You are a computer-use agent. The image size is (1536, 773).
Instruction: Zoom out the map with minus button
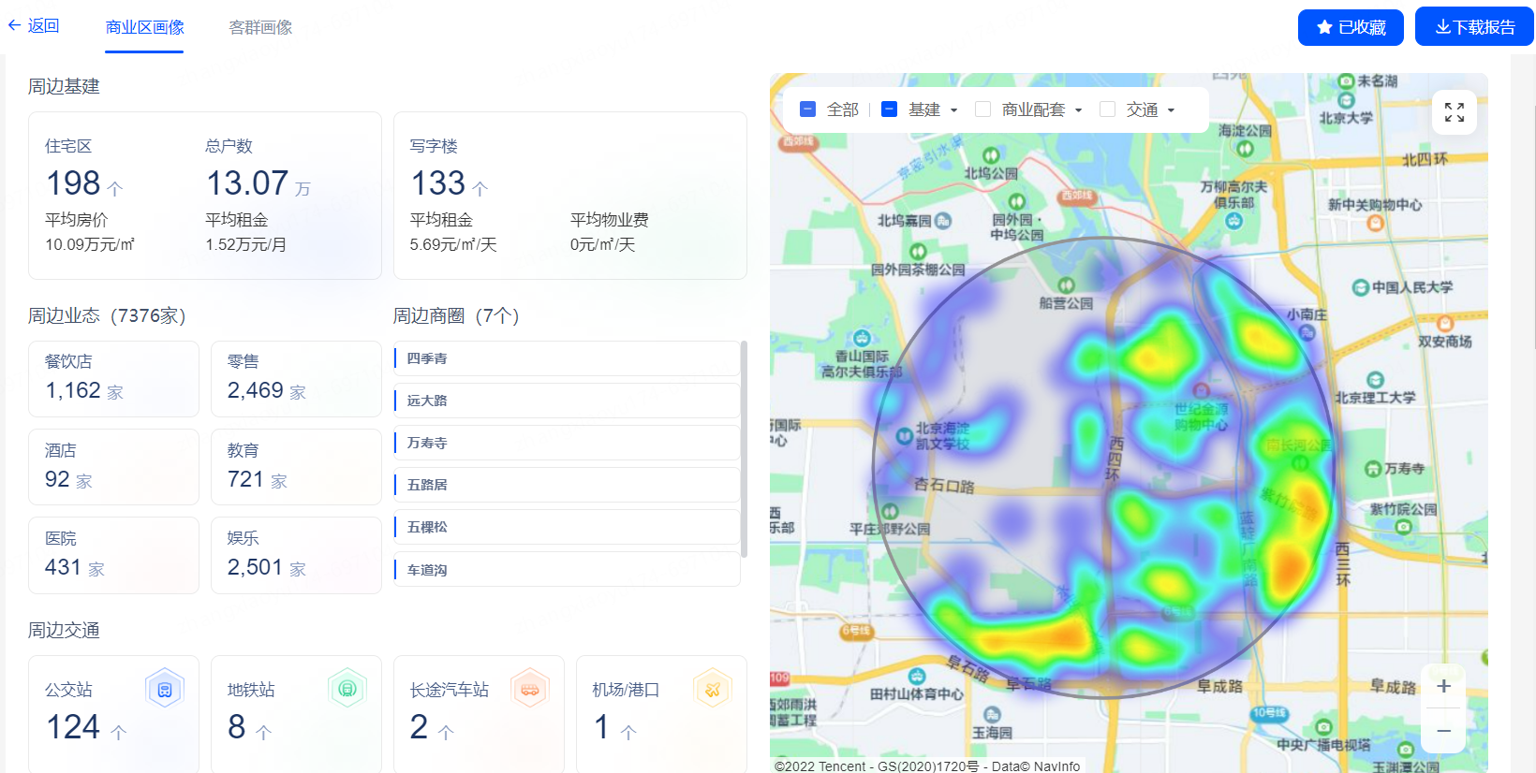(1443, 731)
